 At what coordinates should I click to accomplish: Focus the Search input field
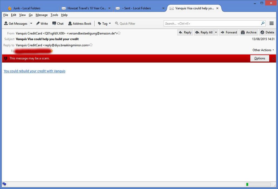click(212, 23)
